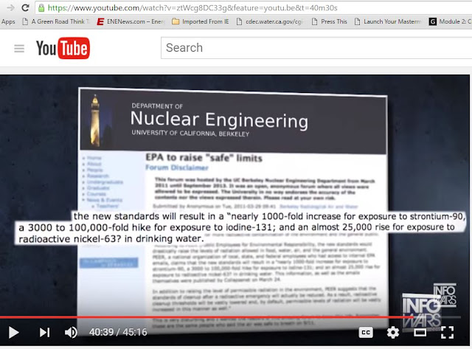Reload the page with the browser refresh icon
The image size is (472, 349).
[x=25, y=8]
